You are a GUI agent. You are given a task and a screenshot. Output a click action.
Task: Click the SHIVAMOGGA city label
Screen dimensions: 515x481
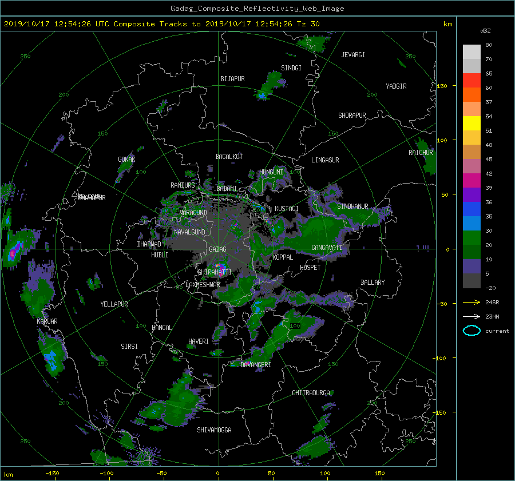pyautogui.click(x=214, y=430)
